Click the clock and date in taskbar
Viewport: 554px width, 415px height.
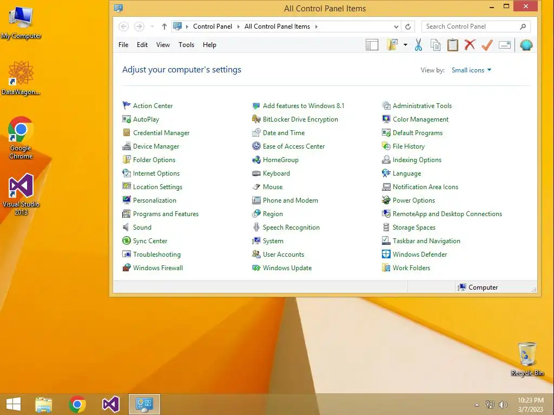531,404
